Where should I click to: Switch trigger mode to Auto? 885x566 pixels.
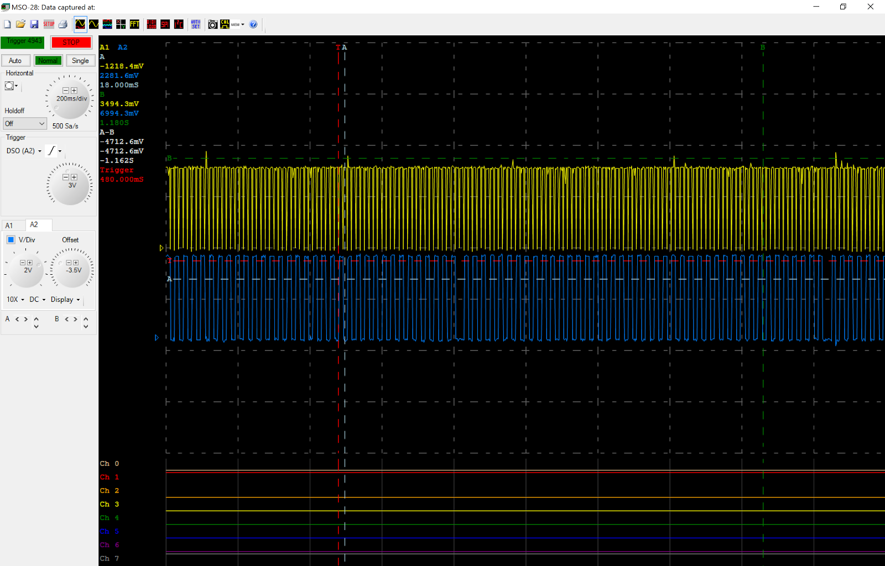pyautogui.click(x=15, y=60)
